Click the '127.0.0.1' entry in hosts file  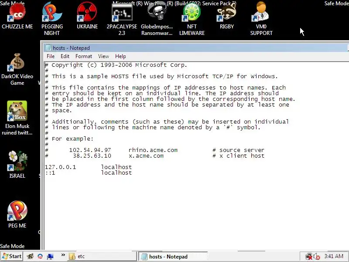tap(60, 167)
